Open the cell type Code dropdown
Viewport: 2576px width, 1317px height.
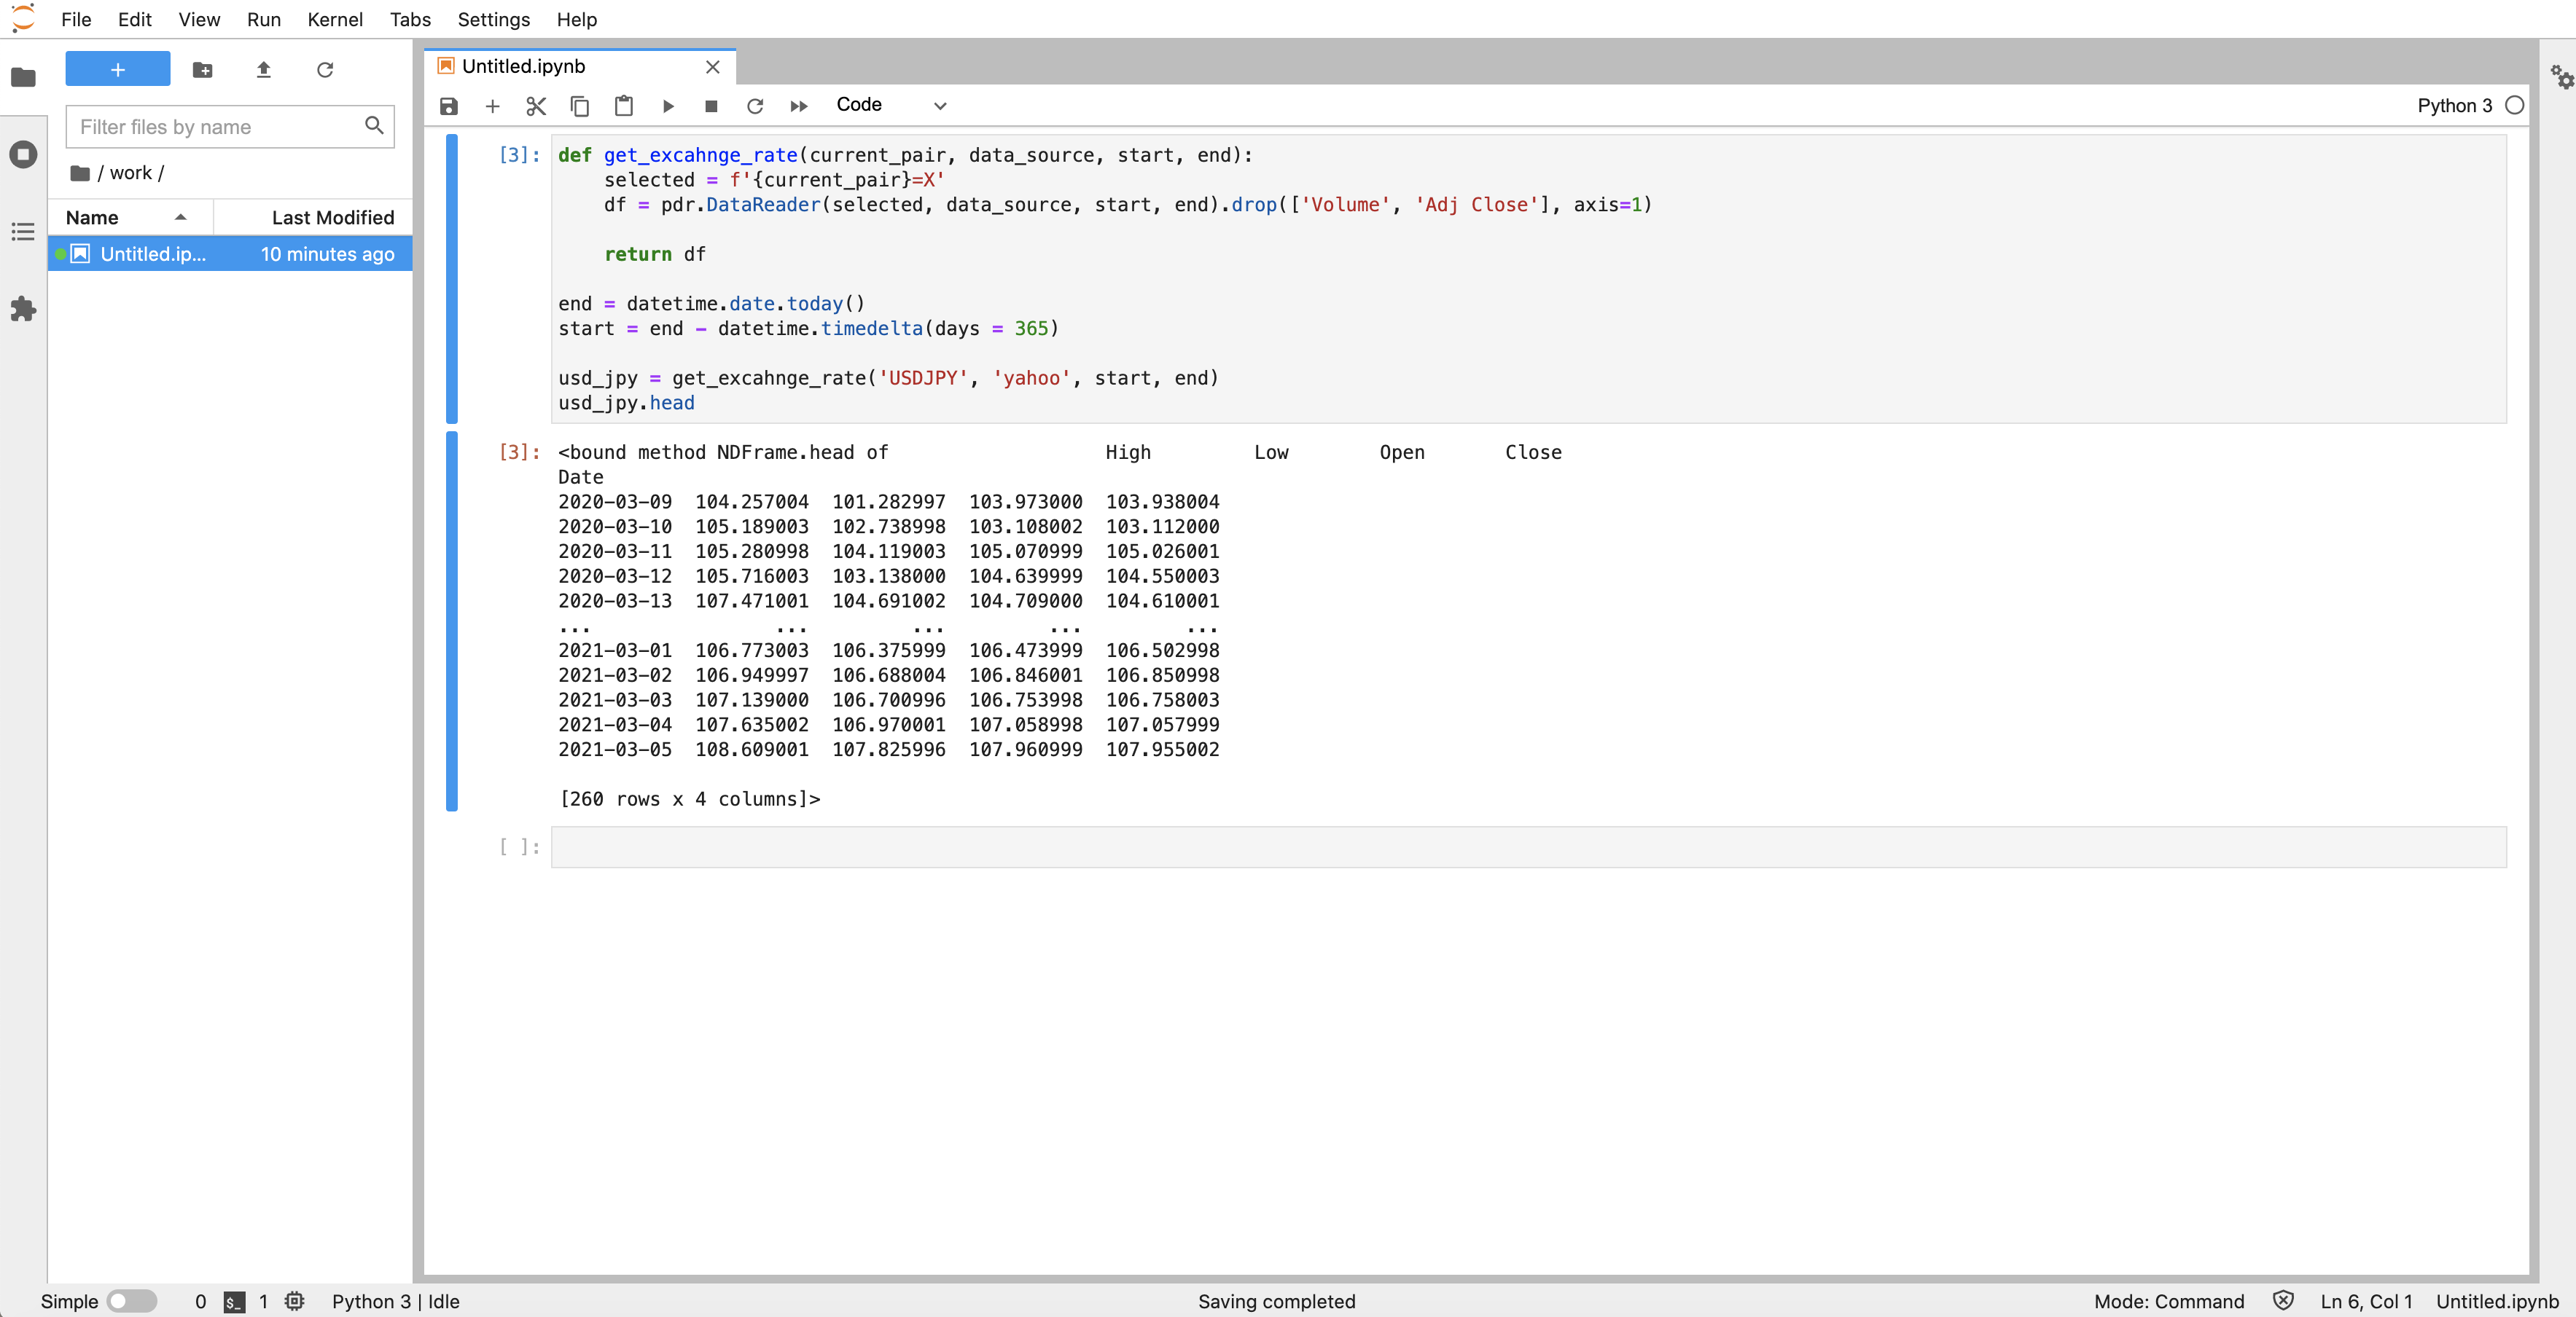[890, 105]
